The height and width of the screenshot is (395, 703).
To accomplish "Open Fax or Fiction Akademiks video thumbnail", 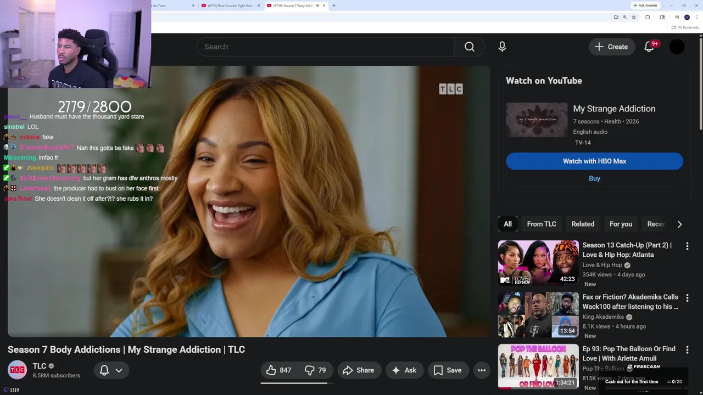I will [538, 314].
